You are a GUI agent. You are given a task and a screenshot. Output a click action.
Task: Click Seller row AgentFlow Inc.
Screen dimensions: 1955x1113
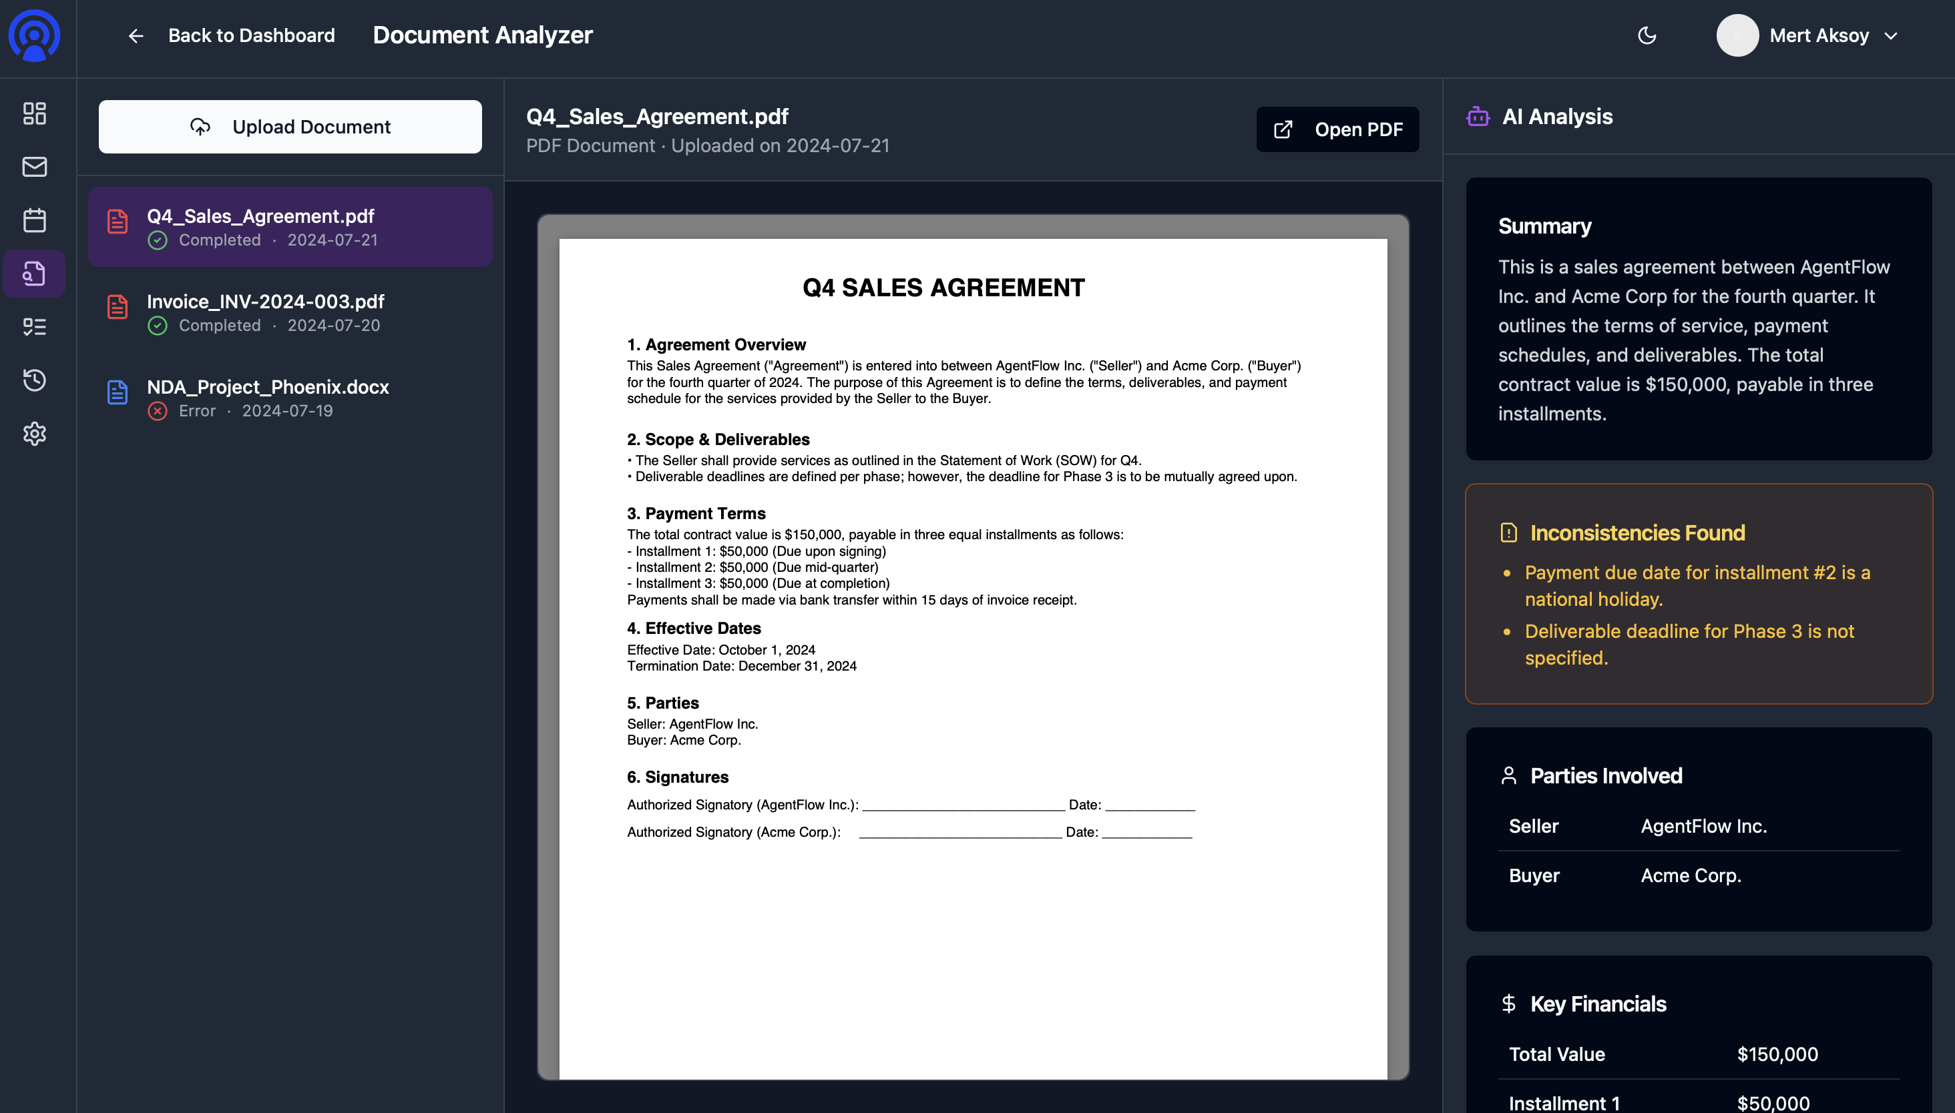coord(1698,826)
